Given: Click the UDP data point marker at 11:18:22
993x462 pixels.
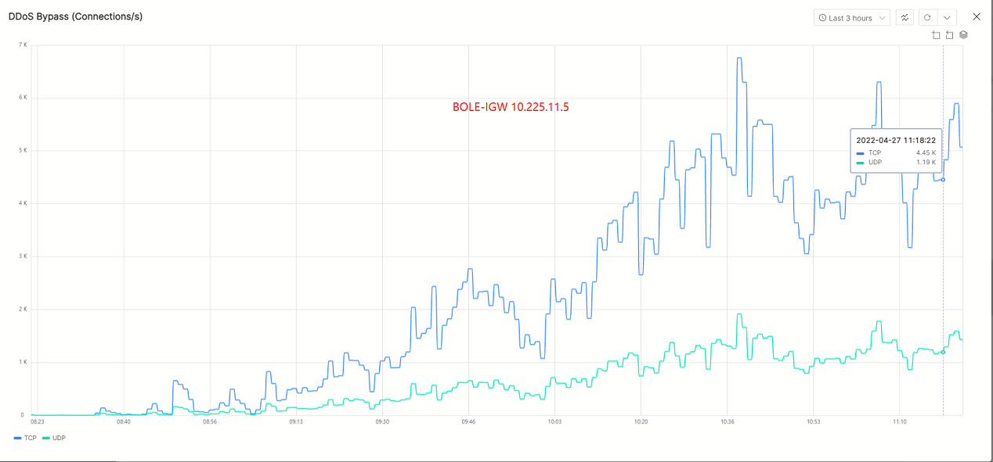Looking at the screenshot, I should [943, 352].
